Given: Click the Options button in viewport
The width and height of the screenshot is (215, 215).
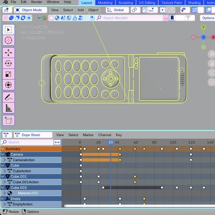Looking at the screenshot, I should (x=208, y=18).
